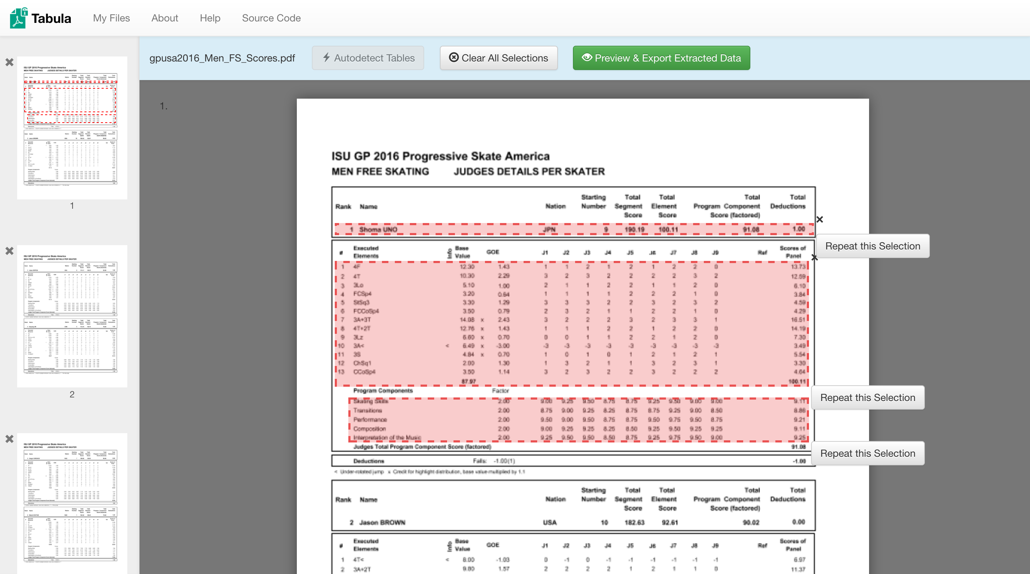Select the page 1 thumbnail
The image size is (1030, 574).
(72, 128)
